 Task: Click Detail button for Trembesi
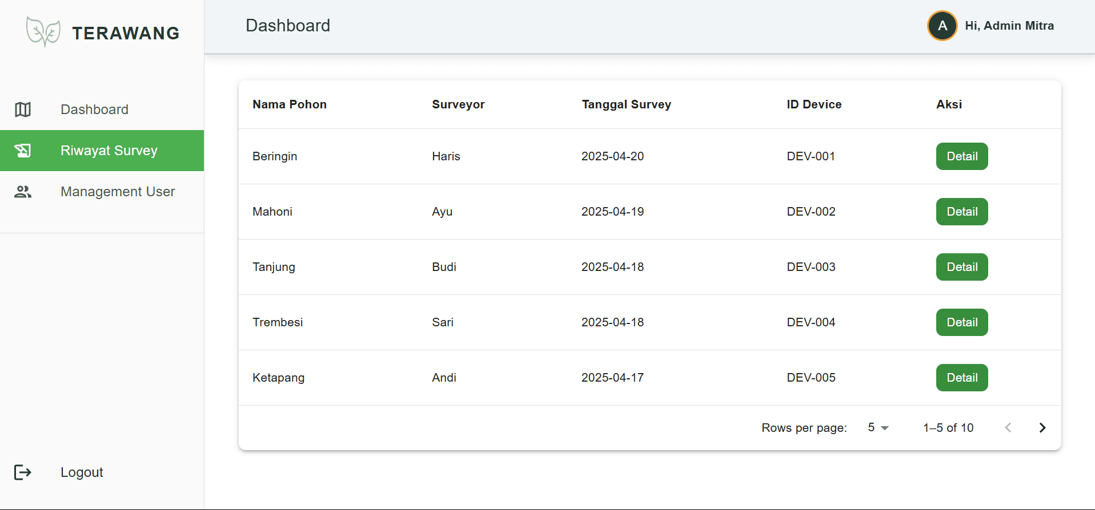[961, 322]
